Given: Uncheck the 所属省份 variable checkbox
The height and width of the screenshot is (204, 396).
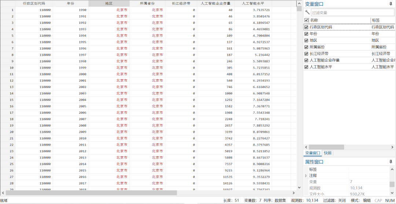Looking at the screenshot, I should 306,47.
